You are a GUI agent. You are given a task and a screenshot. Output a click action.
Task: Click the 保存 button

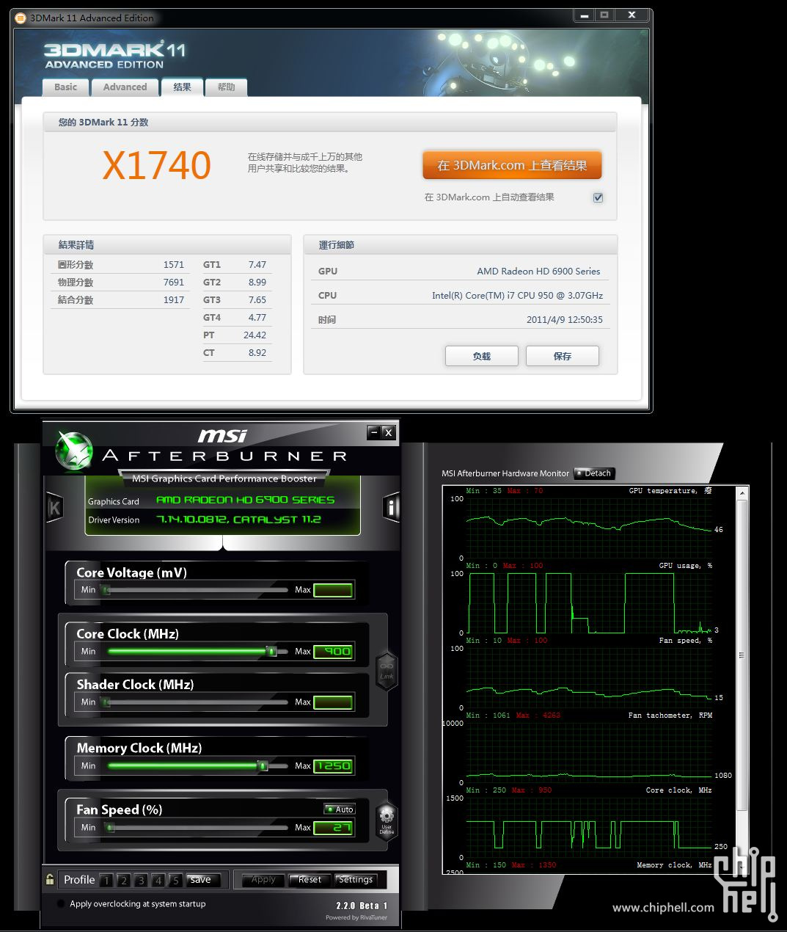pos(563,356)
